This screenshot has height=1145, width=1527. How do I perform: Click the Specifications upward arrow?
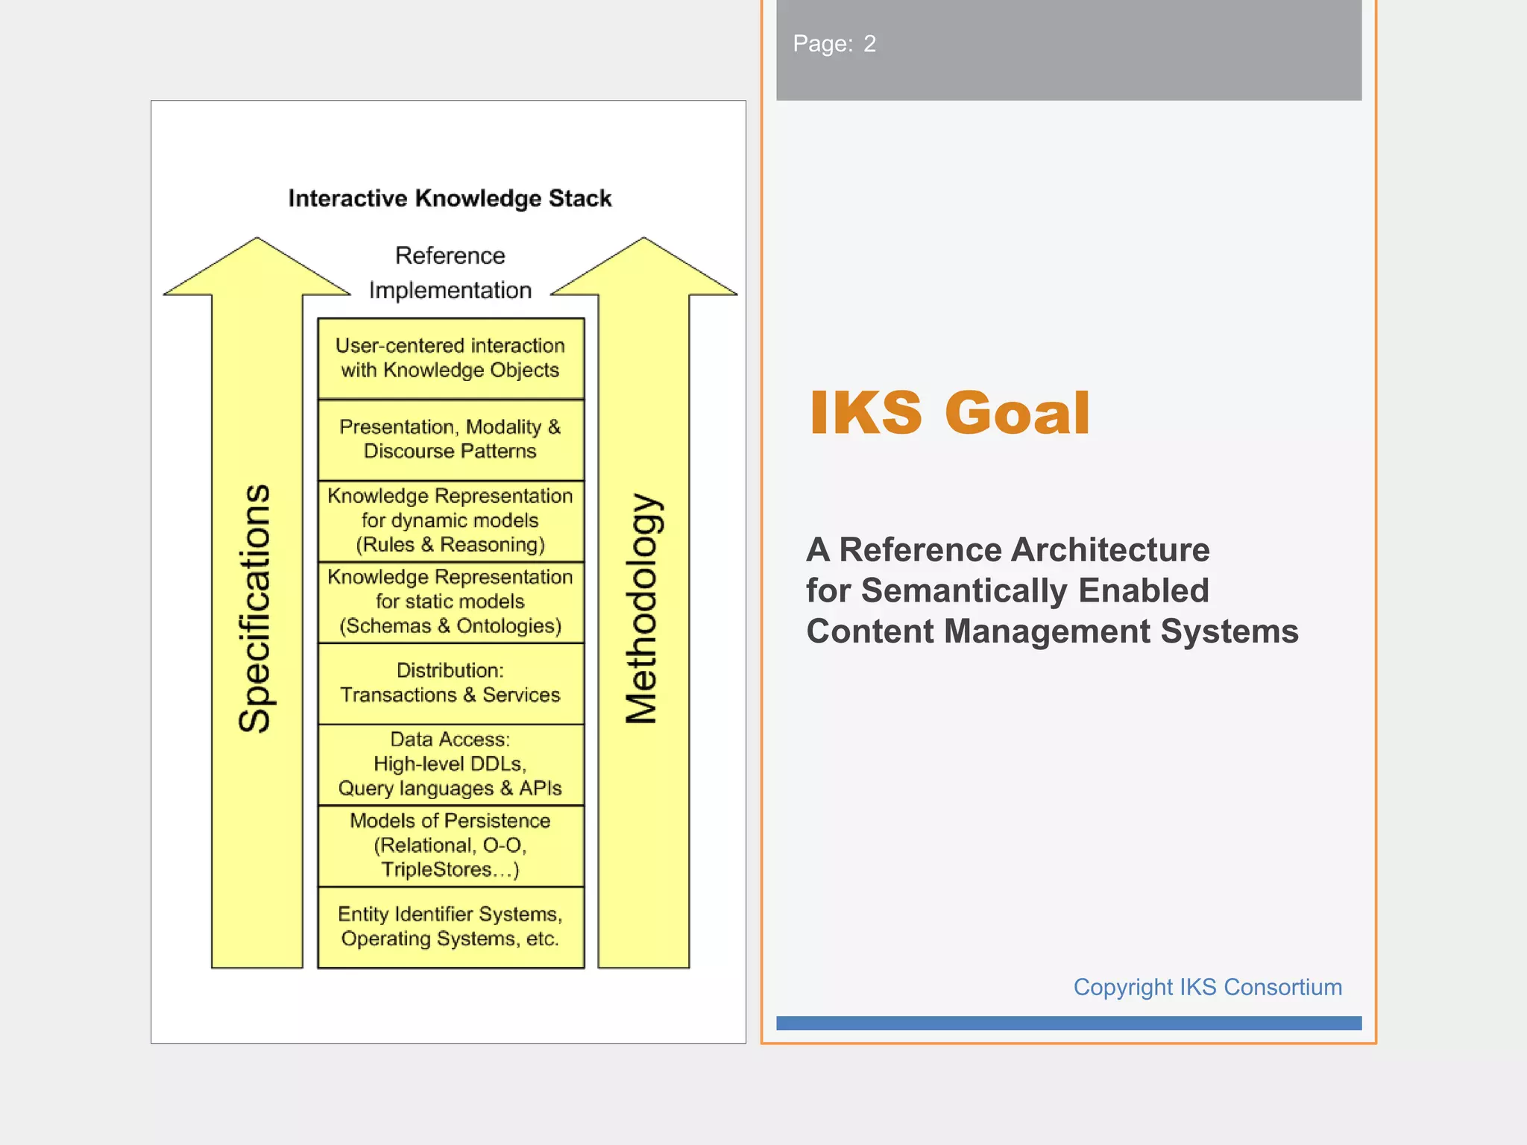(256, 608)
